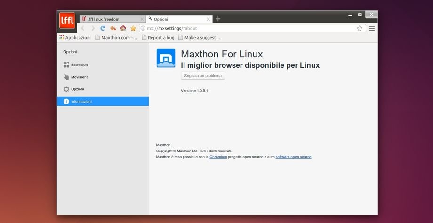Reload the page with the refresh icon
Screen dimensions: 433x223
tap(103, 28)
